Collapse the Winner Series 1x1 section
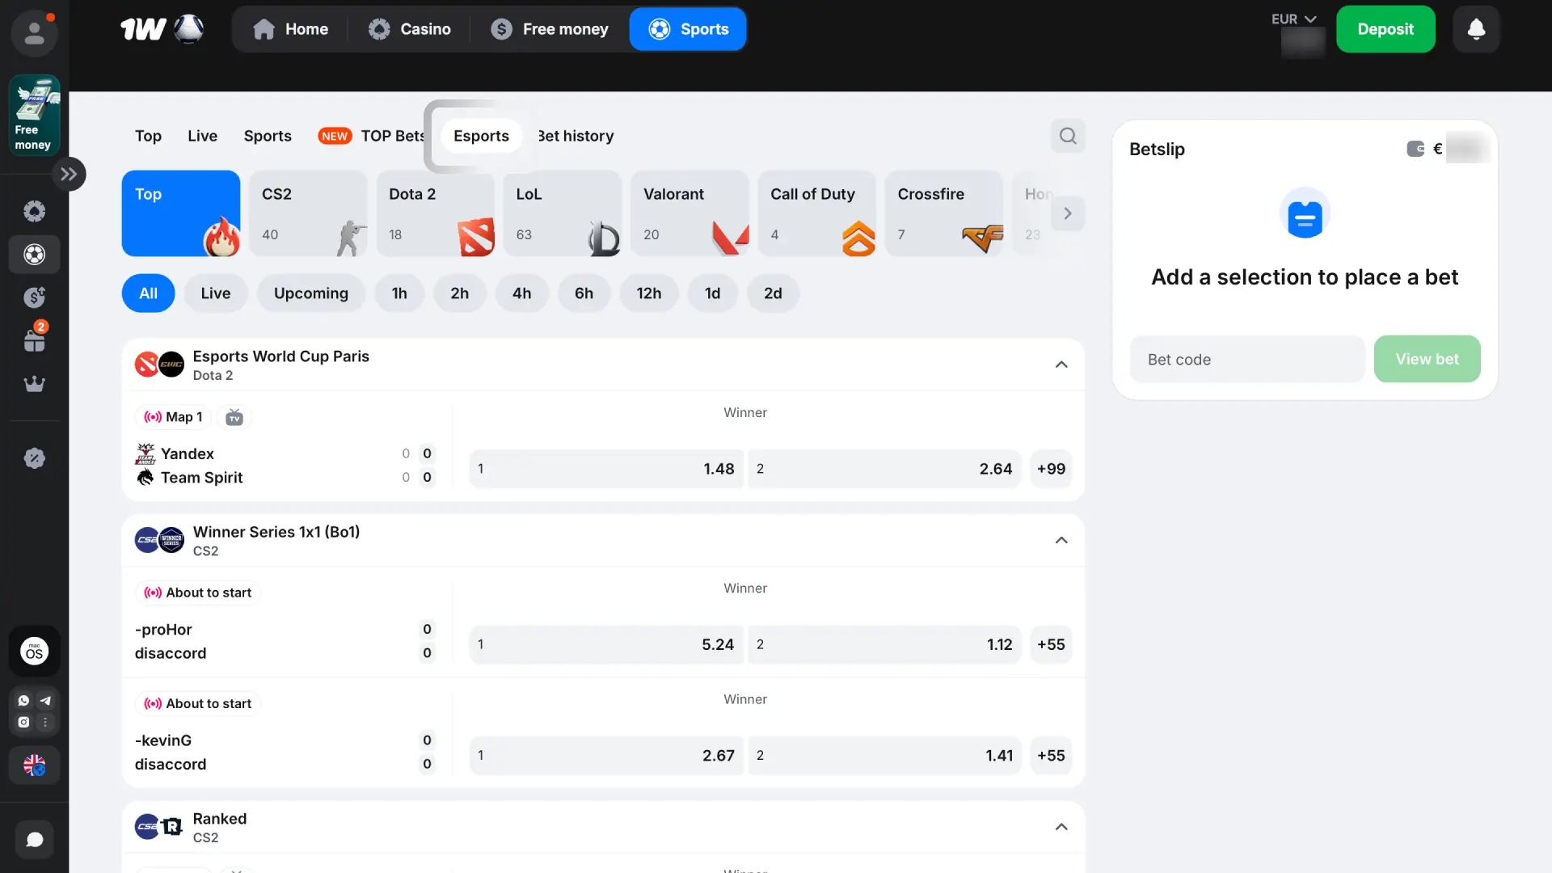Viewport: 1552px width, 873px height. pos(1061,540)
